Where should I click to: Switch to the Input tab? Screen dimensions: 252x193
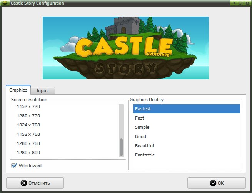pyautogui.click(x=43, y=90)
